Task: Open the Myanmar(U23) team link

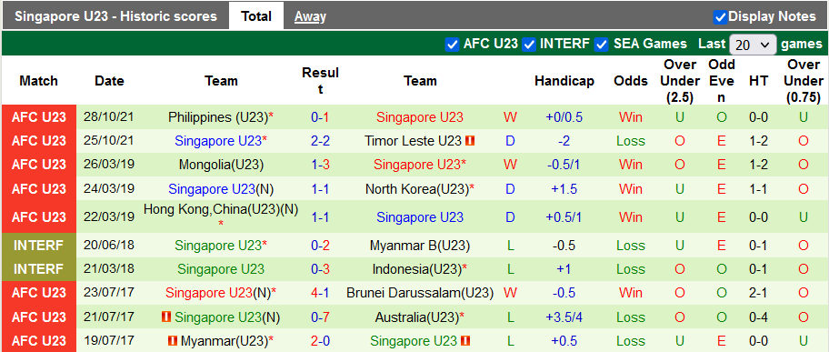Action: pyautogui.click(x=225, y=340)
